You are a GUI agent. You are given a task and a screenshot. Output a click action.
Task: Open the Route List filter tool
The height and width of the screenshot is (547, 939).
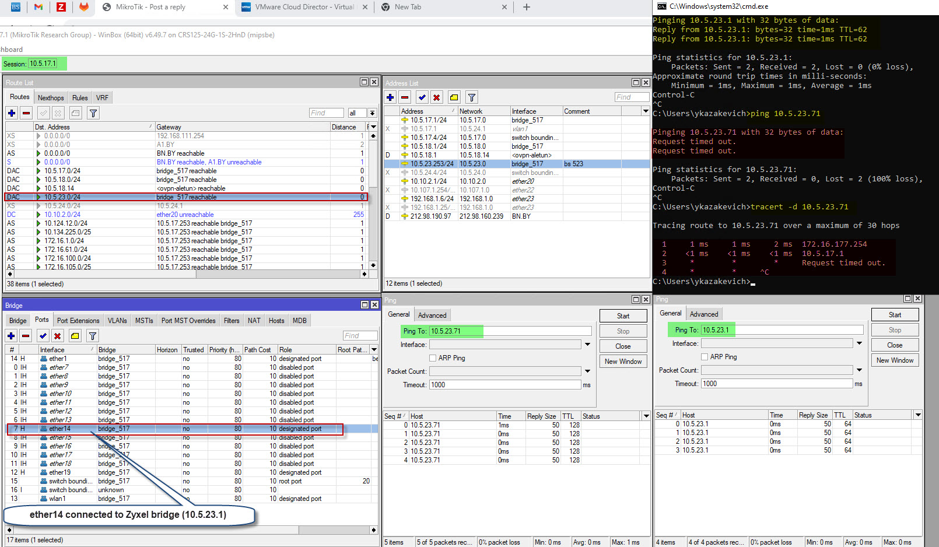tap(93, 113)
